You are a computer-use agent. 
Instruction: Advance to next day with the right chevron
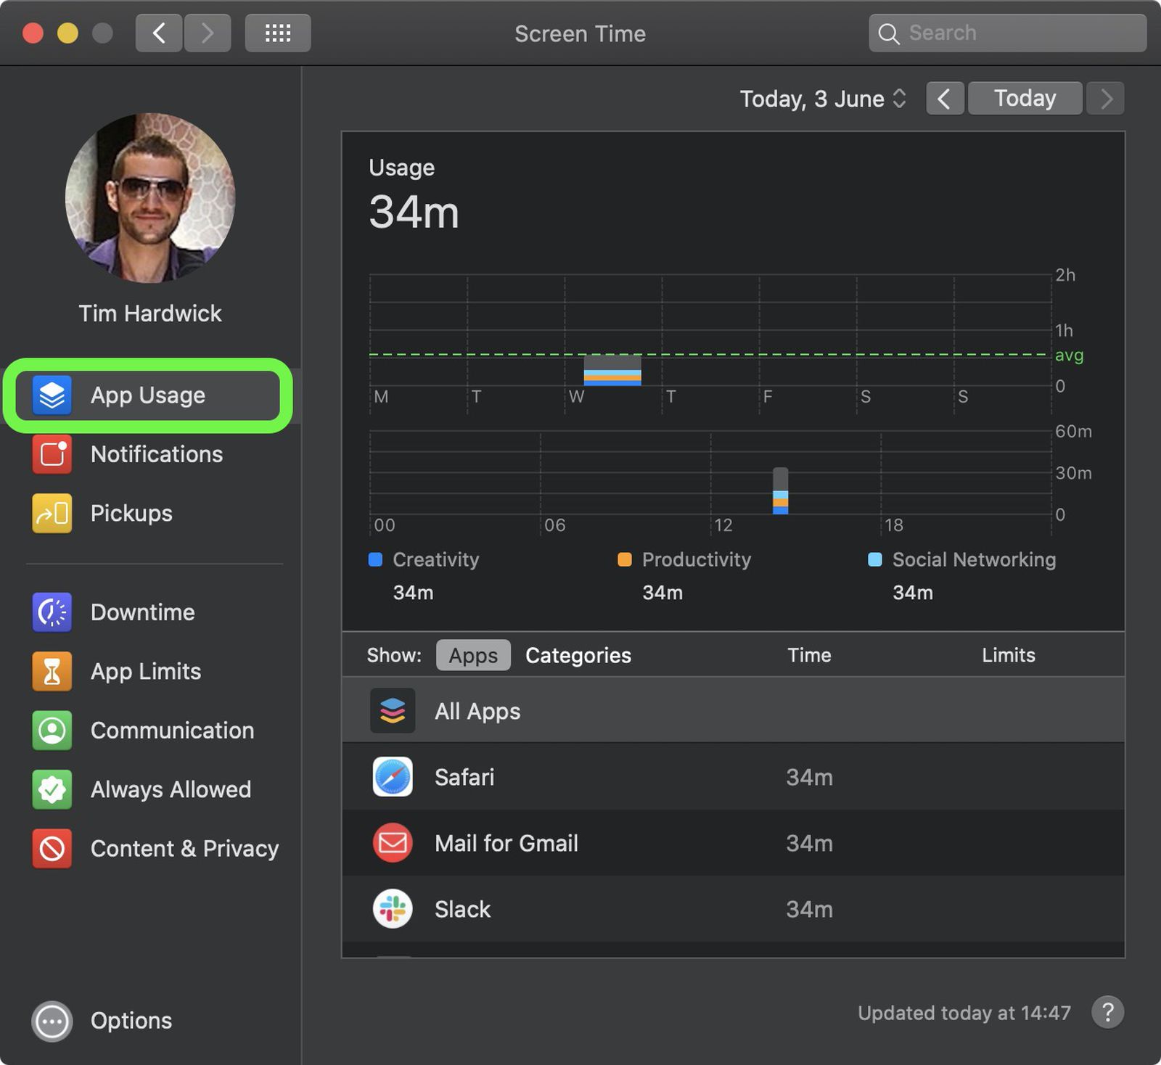pos(1104,99)
